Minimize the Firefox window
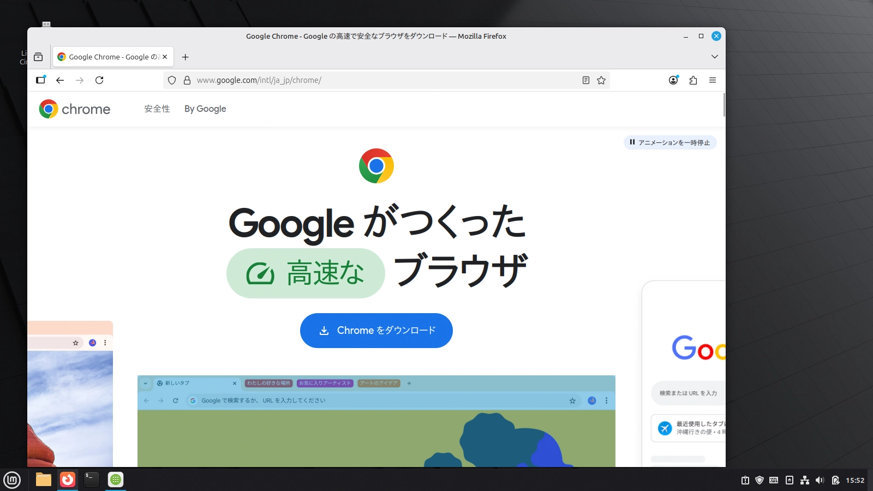The height and width of the screenshot is (491, 873). point(686,37)
